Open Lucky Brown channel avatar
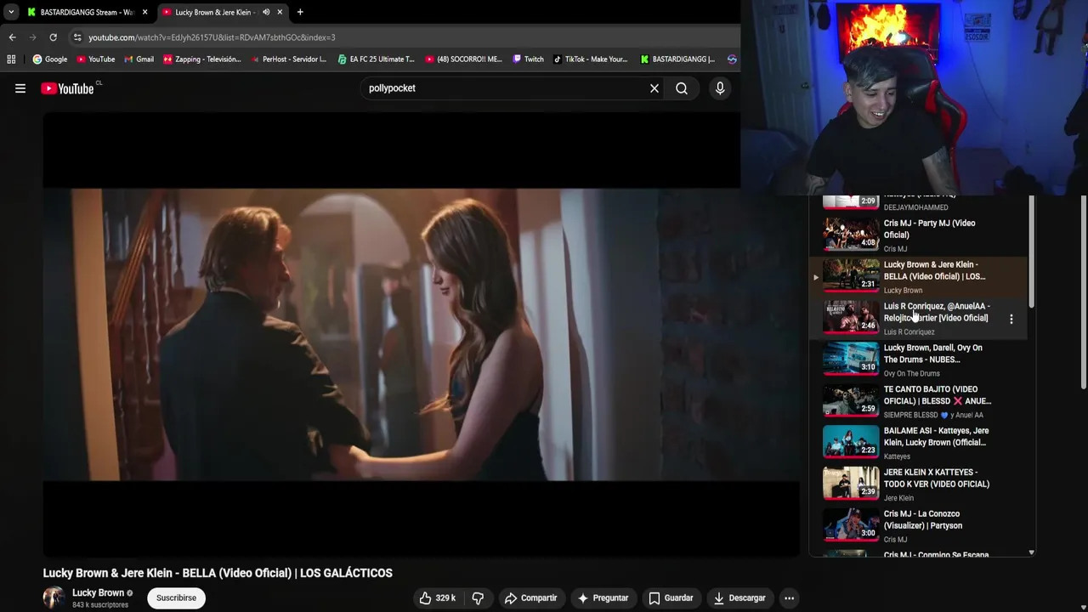The height and width of the screenshot is (612, 1088). [54, 598]
